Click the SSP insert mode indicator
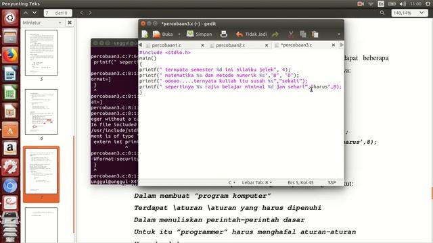Image resolution: width=433 pixels, height=243 pixels. click(x=332, y=182)
